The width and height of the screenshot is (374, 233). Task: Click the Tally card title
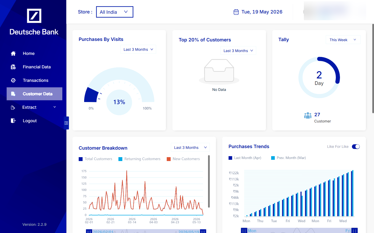click(284, 40)
